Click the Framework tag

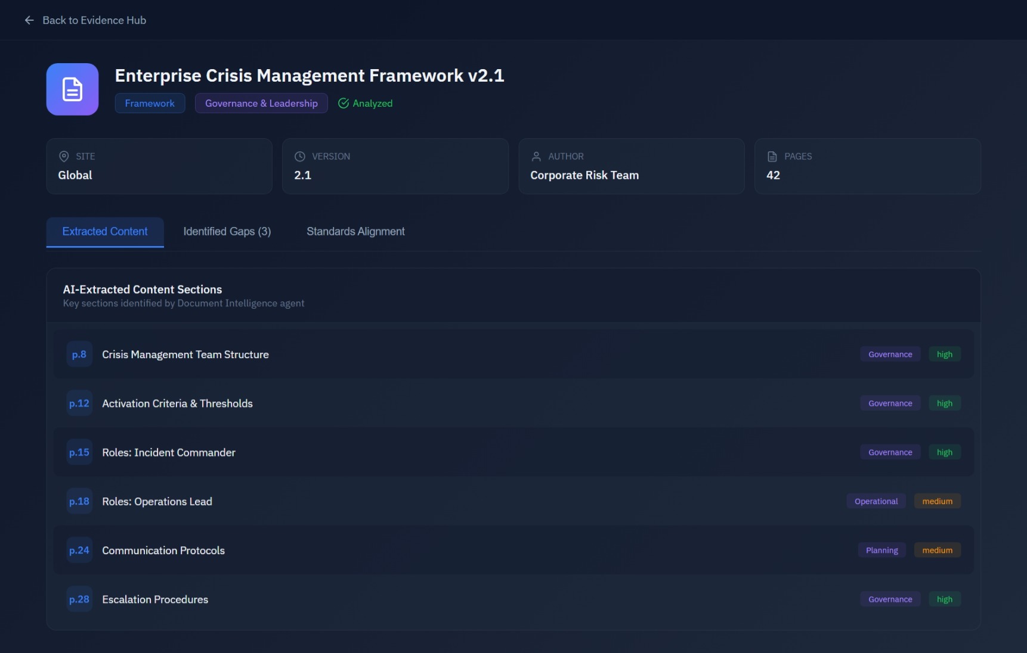(150, 104)
